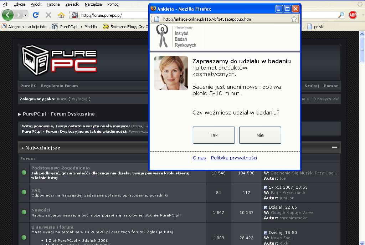Open the Adblock Plus dropdown arrow
This screenshot has height=245, width=365.
click(363, 15)
